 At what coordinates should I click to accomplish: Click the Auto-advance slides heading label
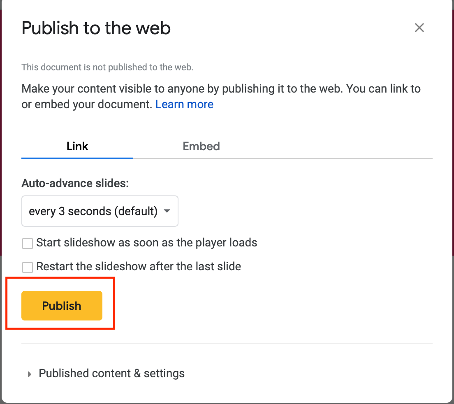75,183
